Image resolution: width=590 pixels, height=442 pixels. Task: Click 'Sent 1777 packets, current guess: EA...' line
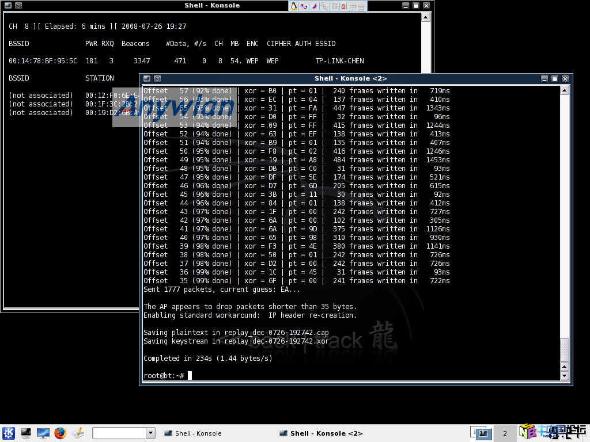click(222, 289)
